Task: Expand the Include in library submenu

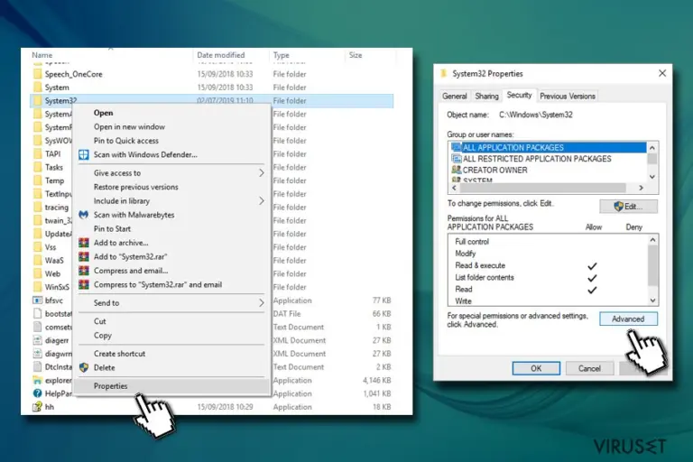Action: coord(262,200)
